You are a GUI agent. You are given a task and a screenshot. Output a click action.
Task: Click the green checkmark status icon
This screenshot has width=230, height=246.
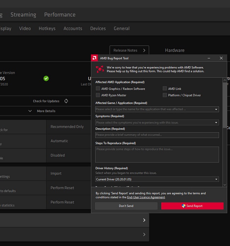tap(46, 78)
